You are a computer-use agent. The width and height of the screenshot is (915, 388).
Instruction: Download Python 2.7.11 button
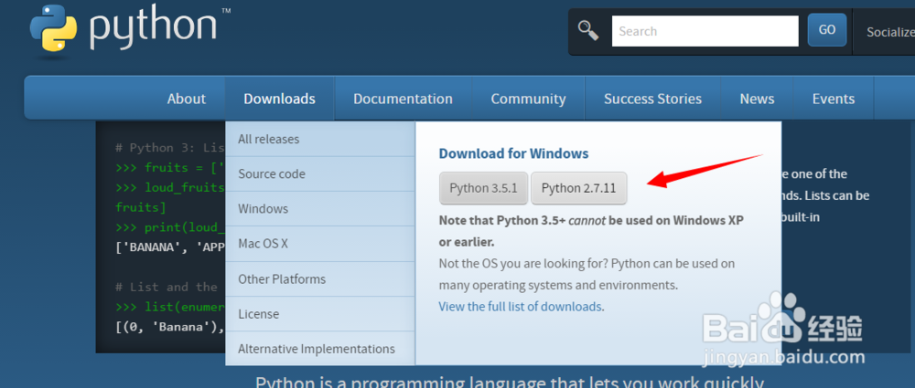point(579,188)
